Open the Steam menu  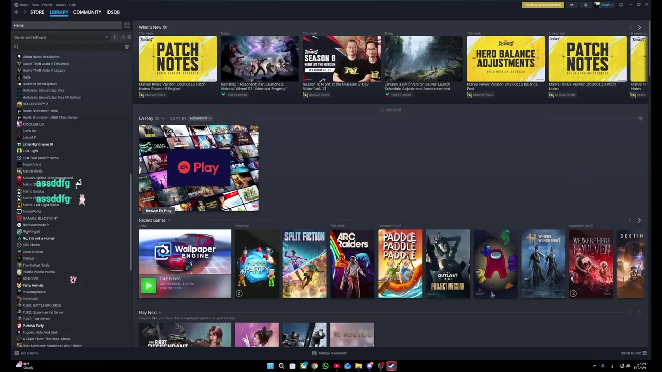[x=24, y=5]
